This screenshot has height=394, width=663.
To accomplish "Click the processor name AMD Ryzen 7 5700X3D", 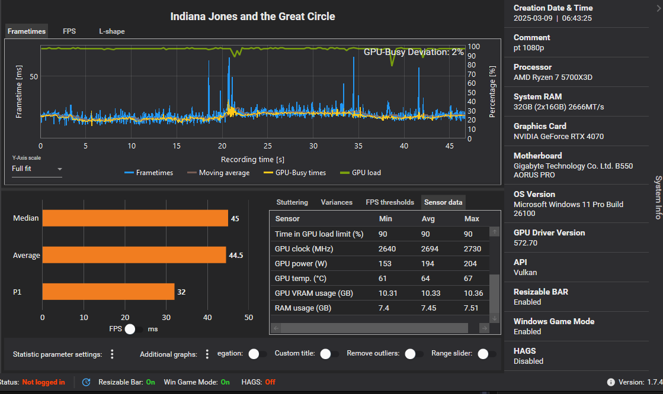I will pyautogui.click(x=553, y=77).
